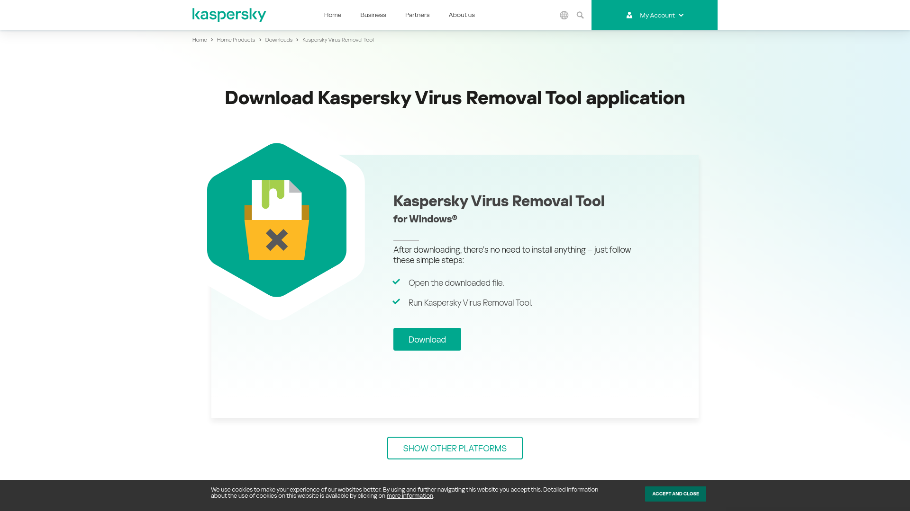Open the Partners menu
The image size is (910, 511).
click(417, 15)
